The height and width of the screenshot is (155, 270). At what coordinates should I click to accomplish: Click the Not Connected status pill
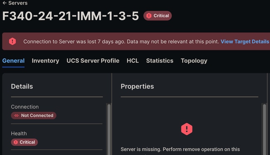pyautogui.click(x=34, y=116)
